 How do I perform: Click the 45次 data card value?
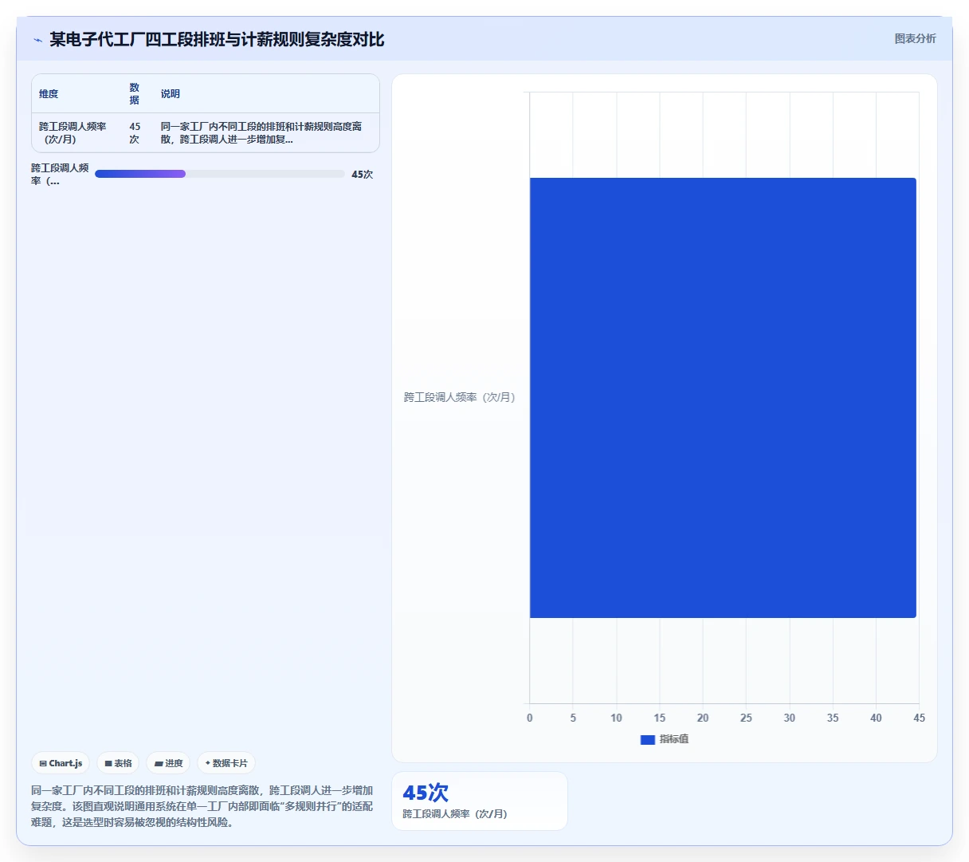click(426, 793)
